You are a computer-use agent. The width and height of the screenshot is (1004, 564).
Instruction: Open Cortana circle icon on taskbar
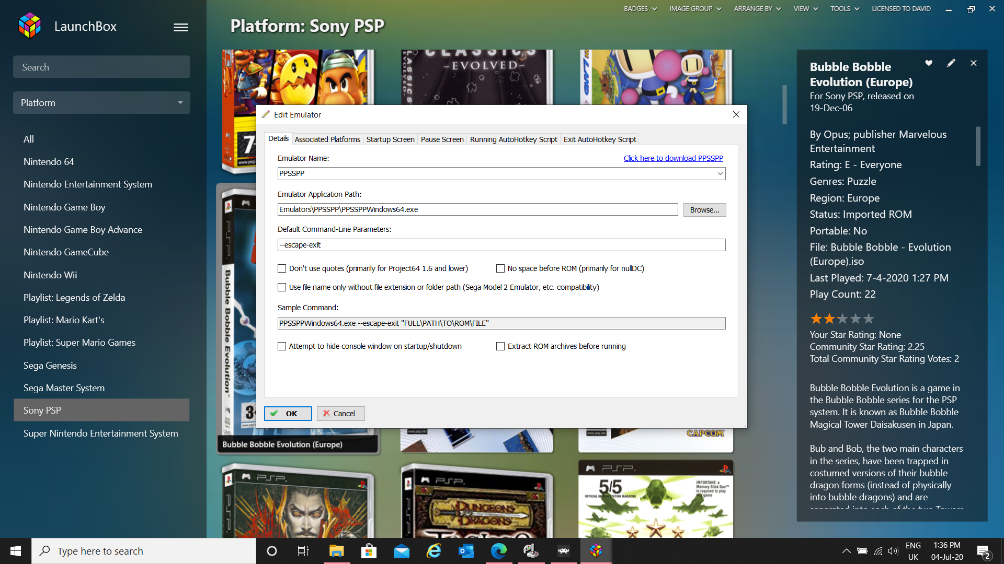272,551
